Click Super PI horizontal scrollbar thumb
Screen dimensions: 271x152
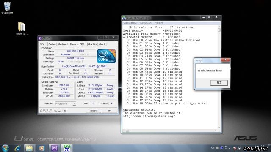pyautogui.click(x=127, y=130)
